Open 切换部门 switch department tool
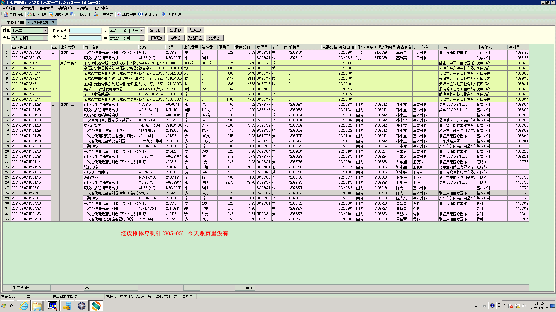The image size is (556, 312). click(x=80, y=14)
